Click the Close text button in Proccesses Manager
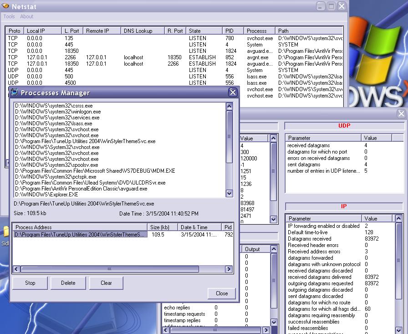The width and height of the screenshot is (408, 334). 222,293
